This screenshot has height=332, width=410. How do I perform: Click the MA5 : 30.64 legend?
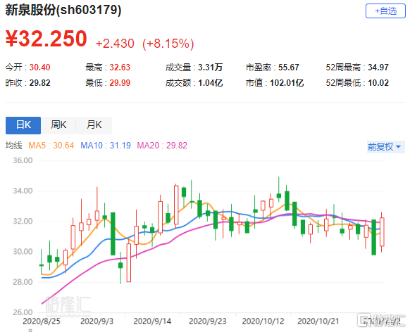pyautogui.click(x=51, y=146)
